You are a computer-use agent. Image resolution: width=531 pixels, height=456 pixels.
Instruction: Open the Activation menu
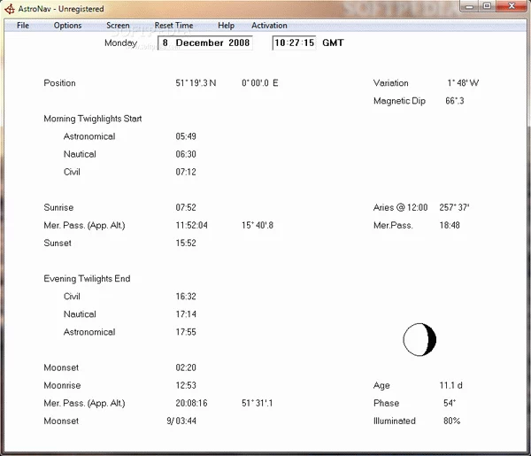(x=269, y=26)
